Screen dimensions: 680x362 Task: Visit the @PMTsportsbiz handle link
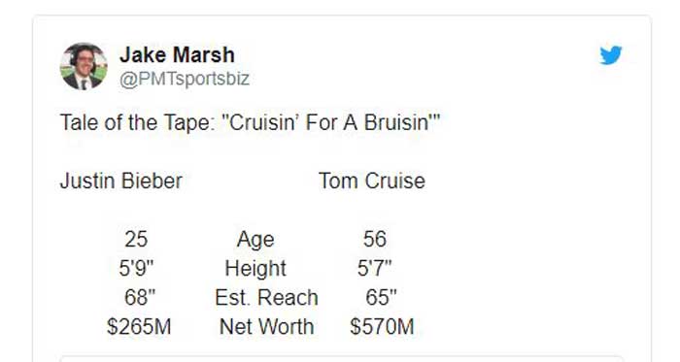(185, 79)
